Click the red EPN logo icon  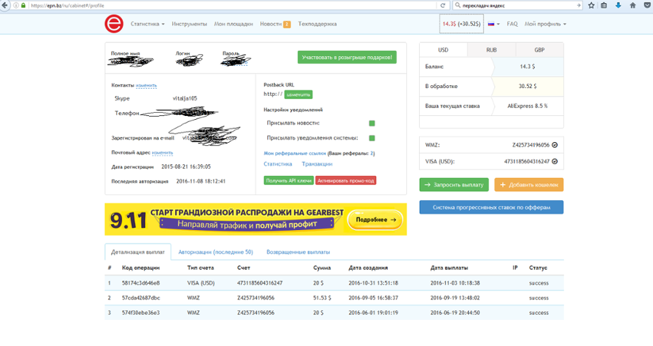113,24
